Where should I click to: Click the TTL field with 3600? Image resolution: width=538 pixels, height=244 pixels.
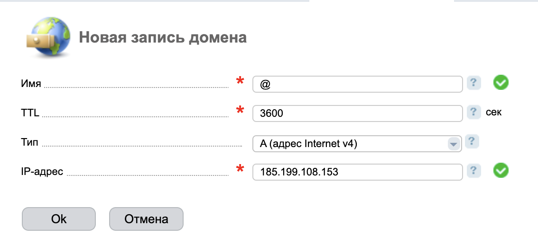click(357, 113)
